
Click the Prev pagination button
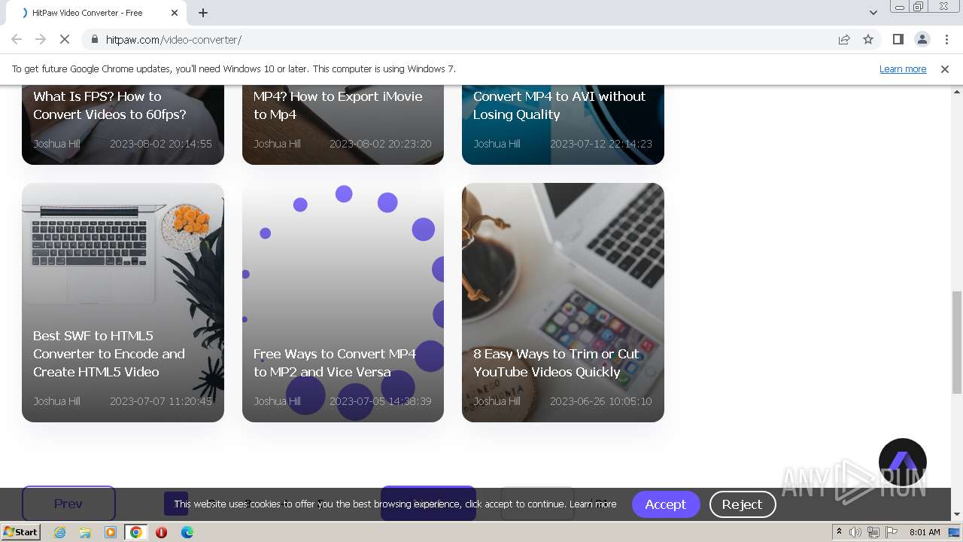(68, 504)
